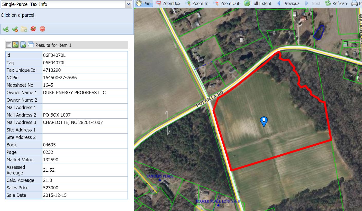This screenshot has height=211, width=362.
Task: Click the Owner Name 1 value cell
Action: (85, 93)
